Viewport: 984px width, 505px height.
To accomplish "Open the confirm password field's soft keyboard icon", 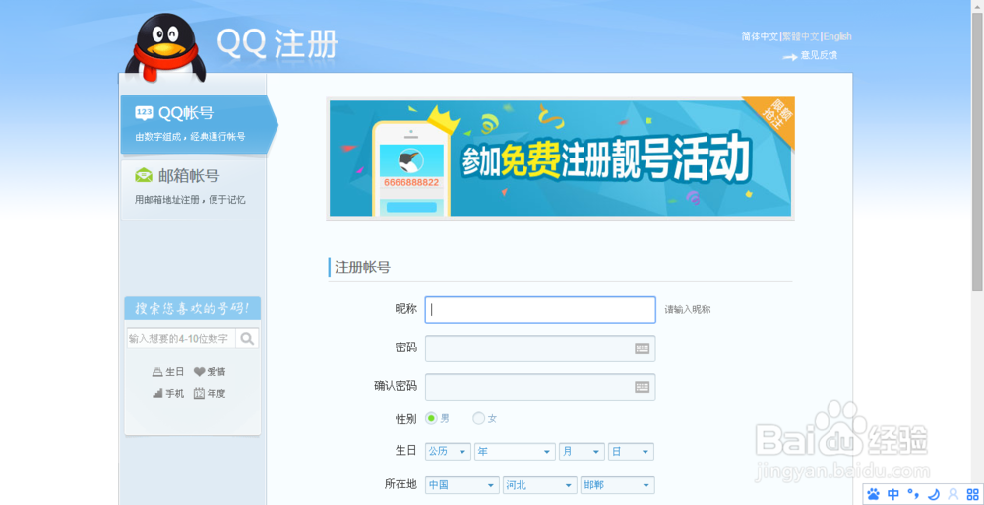I will click(642, 387).
